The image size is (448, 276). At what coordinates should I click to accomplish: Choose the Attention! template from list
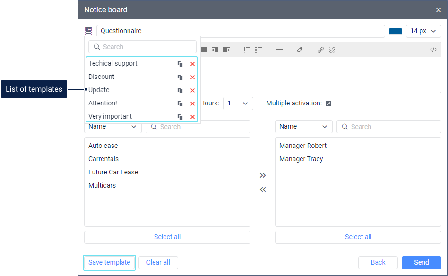(103, 103)
